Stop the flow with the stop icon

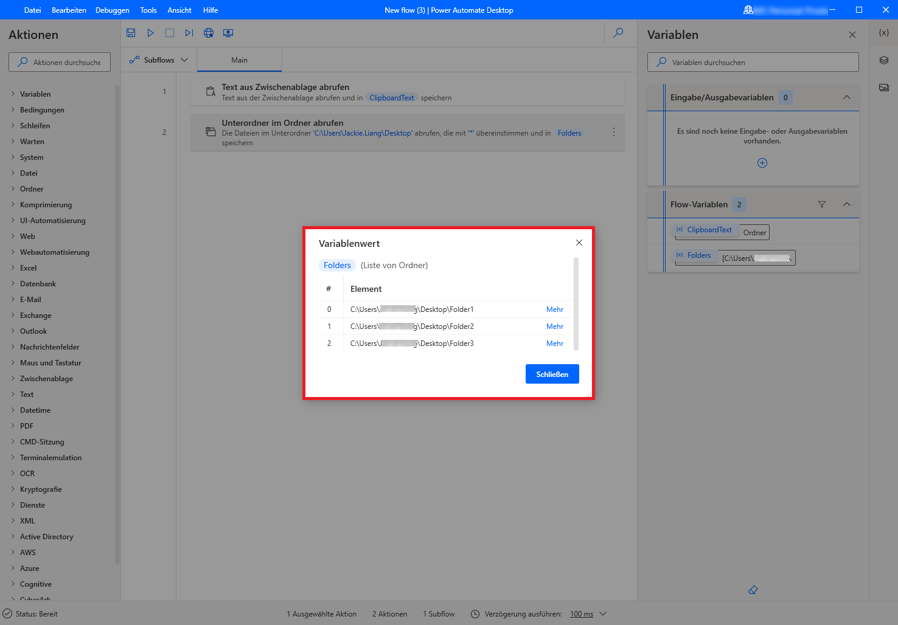coord(170,33)
